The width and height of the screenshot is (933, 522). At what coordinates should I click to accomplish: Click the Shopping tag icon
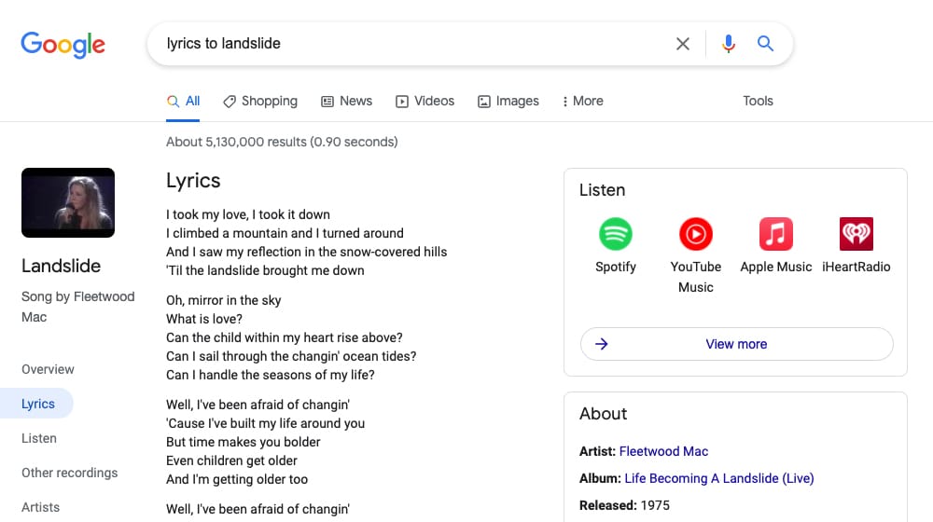tap(230, 102)
